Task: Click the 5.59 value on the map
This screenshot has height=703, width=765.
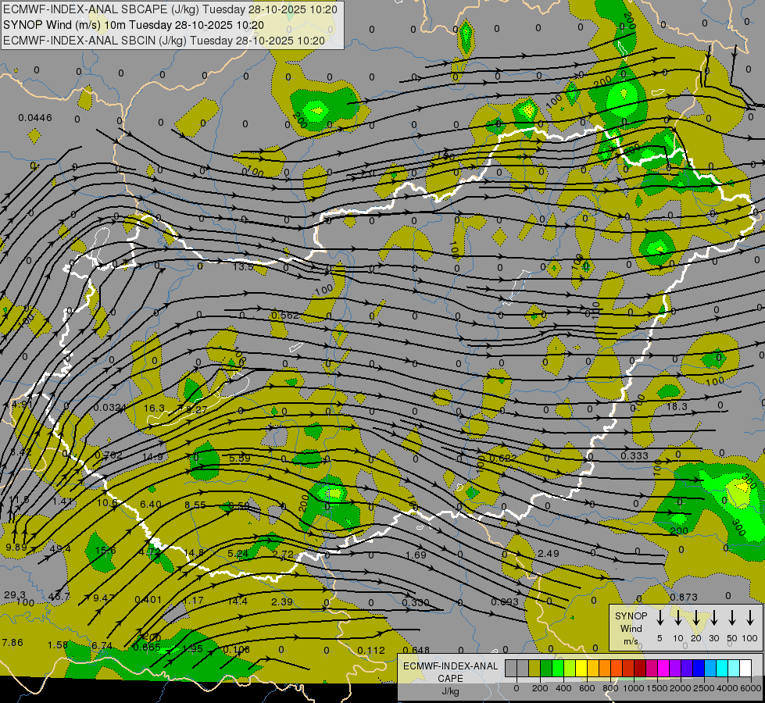Action: pyautogui.click(x=240, y=458)
